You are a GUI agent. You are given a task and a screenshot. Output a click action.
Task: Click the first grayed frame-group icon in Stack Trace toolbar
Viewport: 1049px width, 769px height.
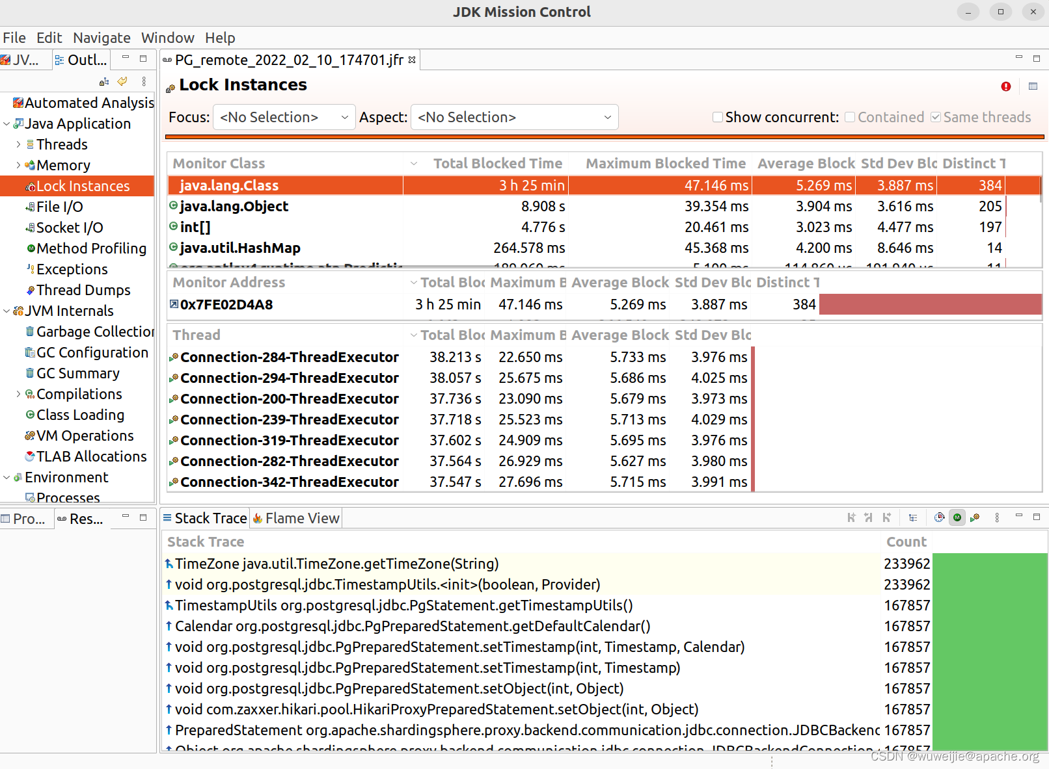point(851,518)
